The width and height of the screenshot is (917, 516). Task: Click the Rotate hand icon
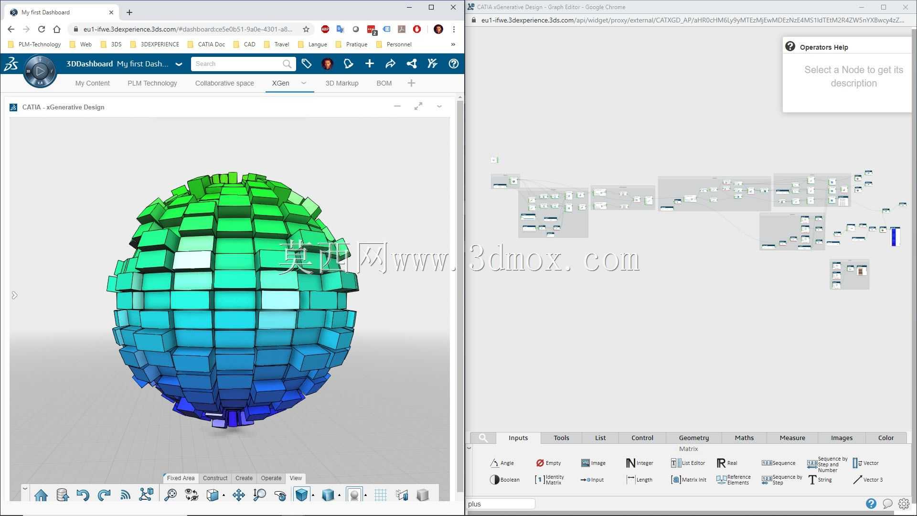pyautogui.click(x=280, y=495)
